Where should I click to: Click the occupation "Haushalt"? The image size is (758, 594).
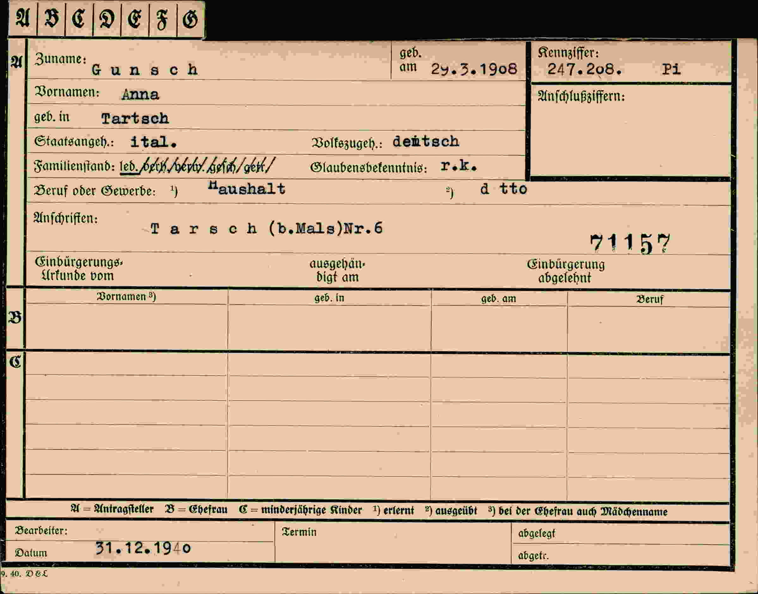pyautogui.click(x=247, y=188)
